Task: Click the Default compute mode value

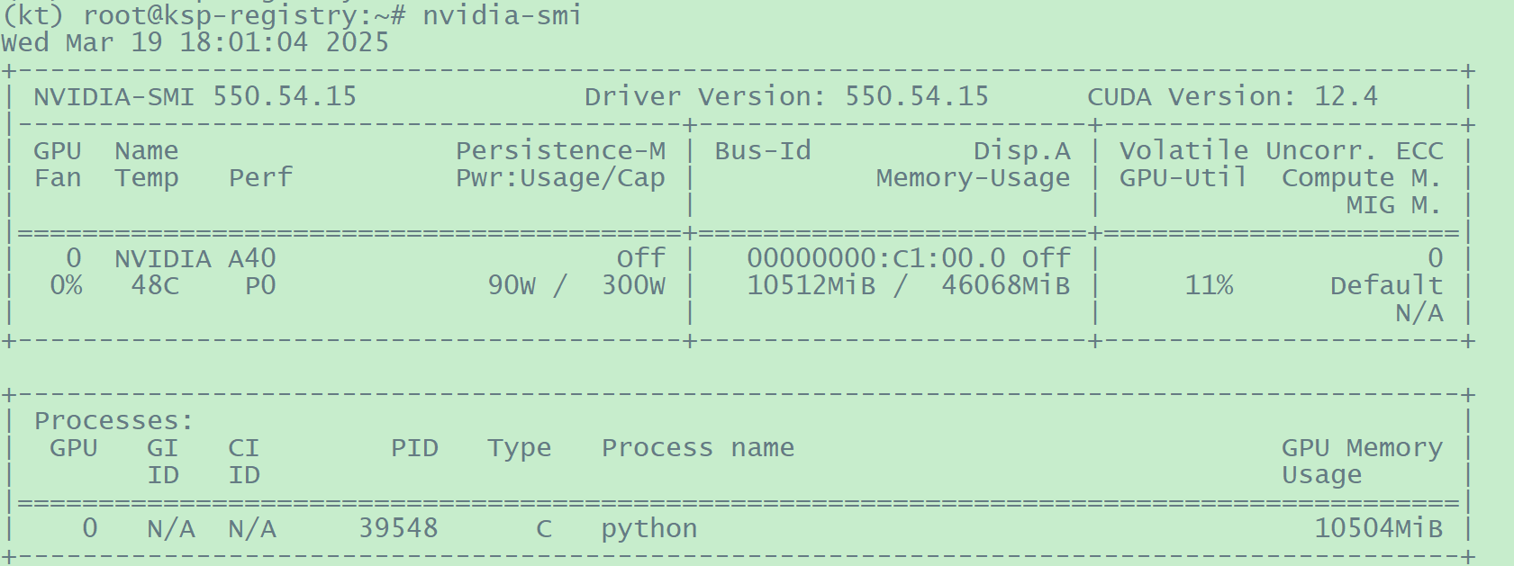Action: click(1386, 285)
